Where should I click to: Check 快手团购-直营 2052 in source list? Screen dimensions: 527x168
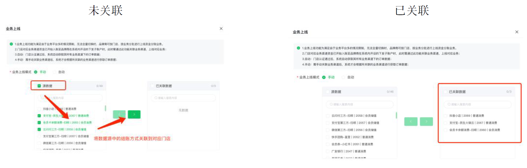[x=328, y=137]
